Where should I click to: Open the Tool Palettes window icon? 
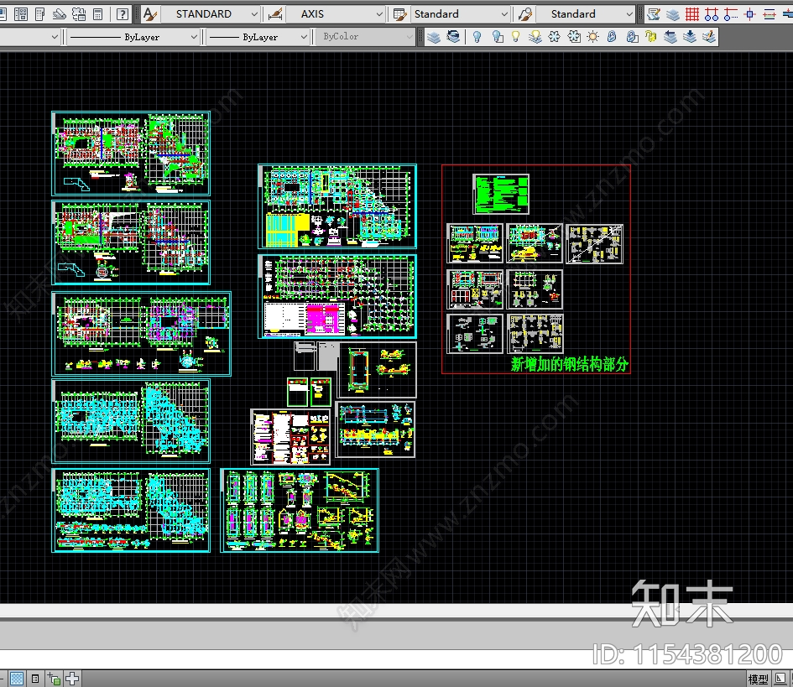[x=40, y=14]
